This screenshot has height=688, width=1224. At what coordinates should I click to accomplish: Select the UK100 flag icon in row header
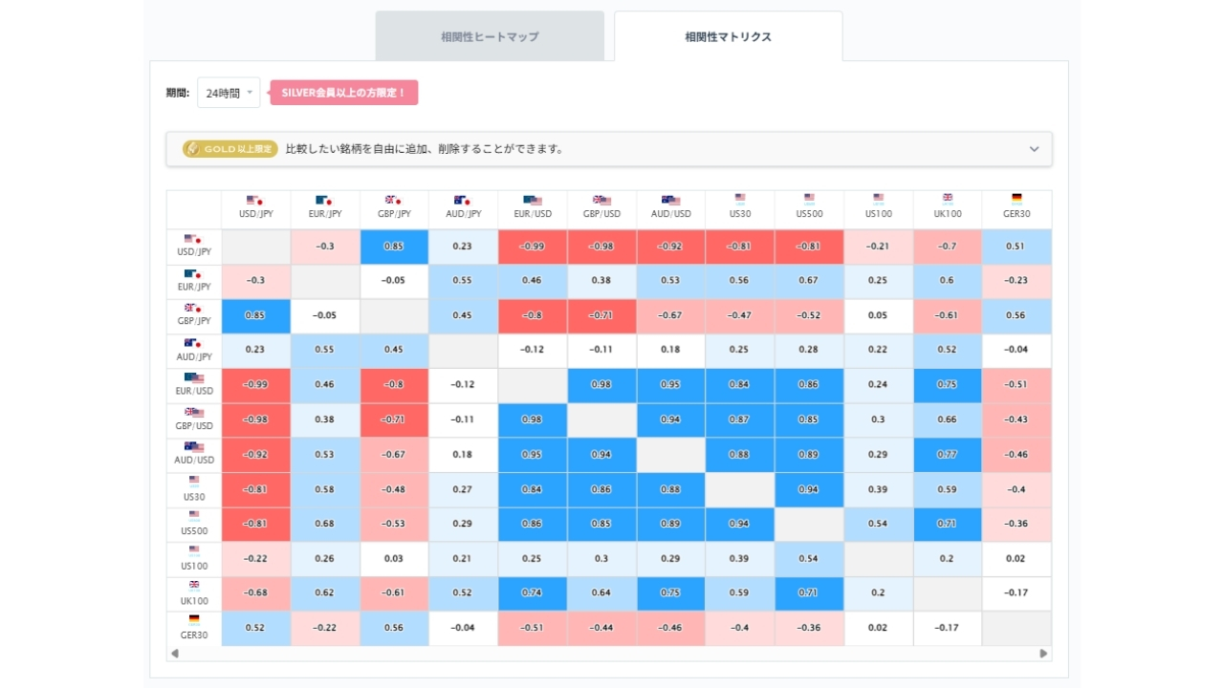click(x=194, y=585)
